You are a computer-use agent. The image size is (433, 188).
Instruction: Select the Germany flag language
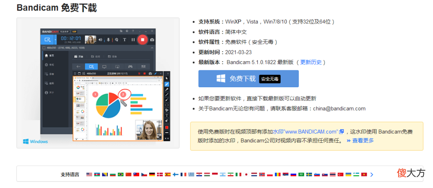(152, 174)
